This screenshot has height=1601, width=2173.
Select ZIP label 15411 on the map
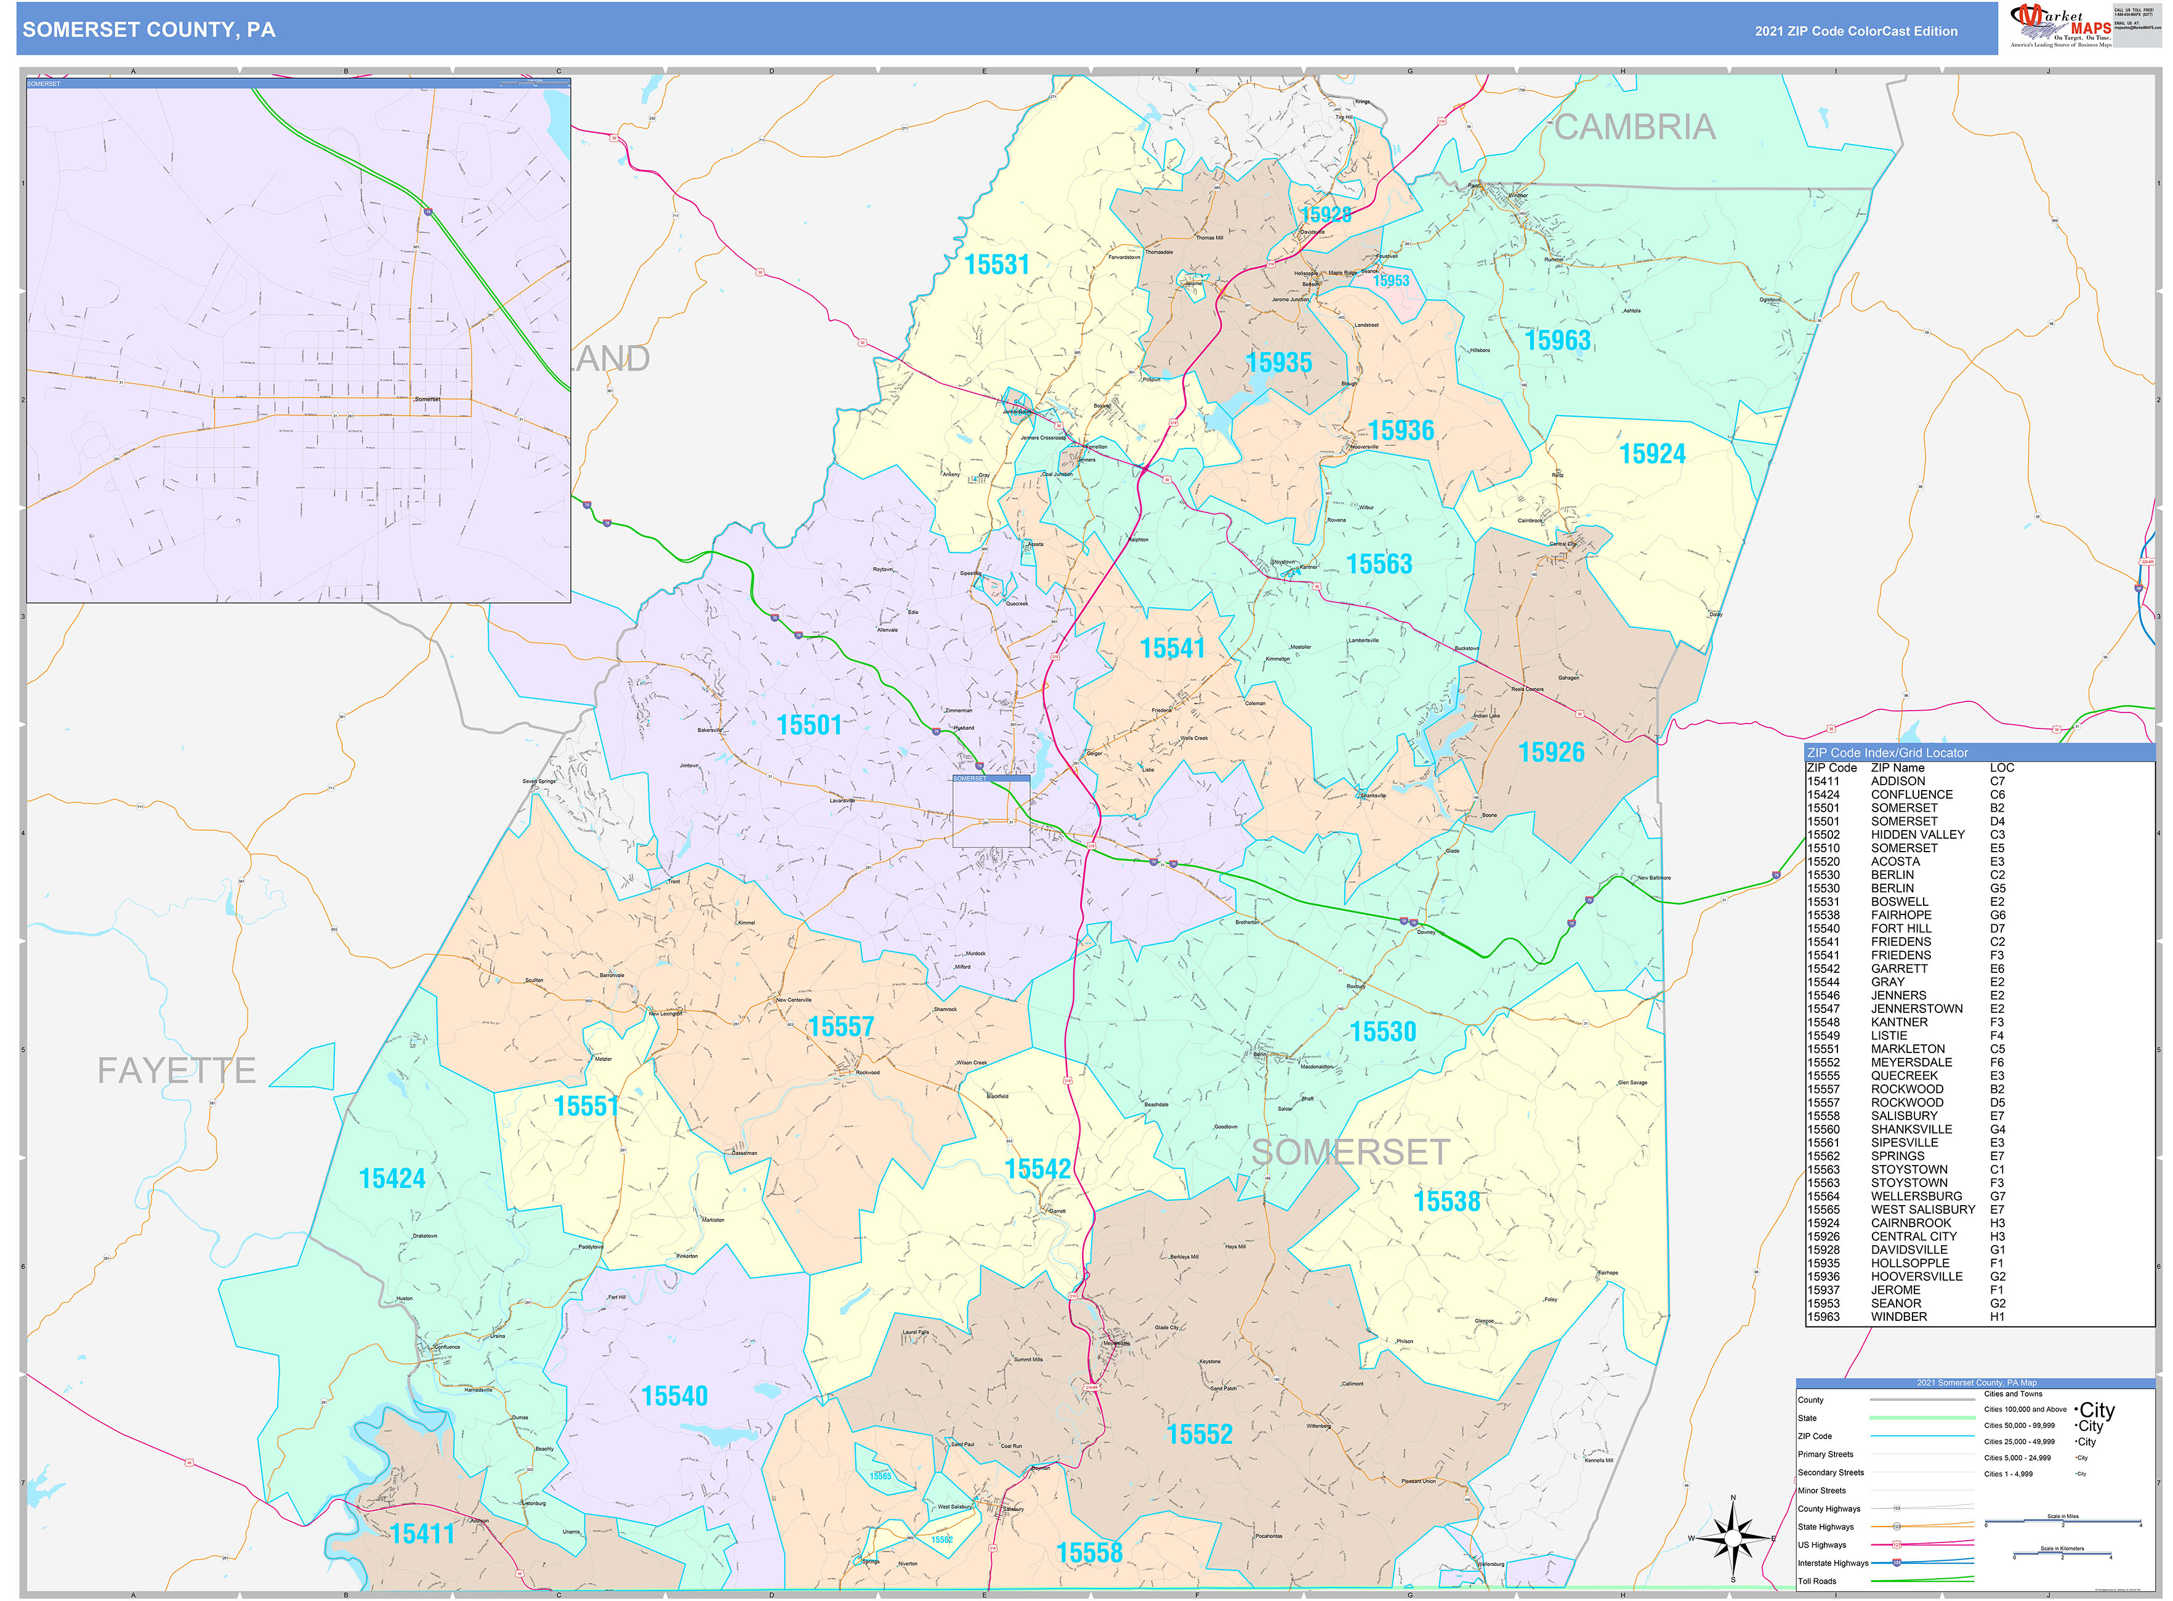pyautogui.click(x=422, y=1533)
